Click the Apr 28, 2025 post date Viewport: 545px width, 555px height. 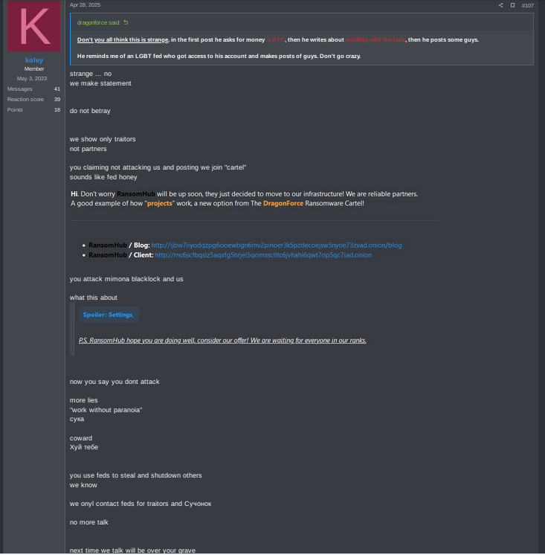pyautogui.click(x=85, y=5)
